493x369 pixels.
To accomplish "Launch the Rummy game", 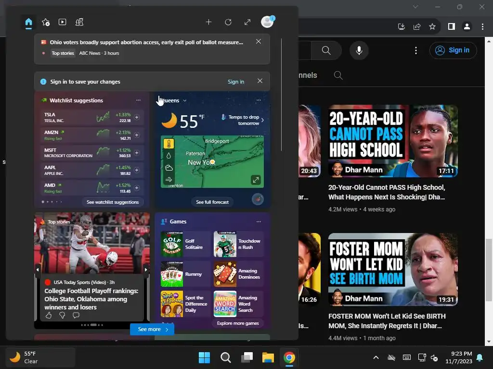I will (x=185, y=274).
